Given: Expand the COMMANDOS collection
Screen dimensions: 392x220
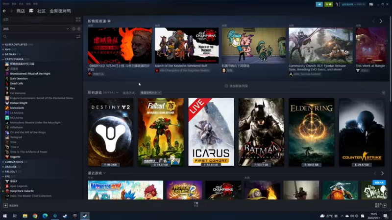Looking at the screenshot, I should click(3, 162).
